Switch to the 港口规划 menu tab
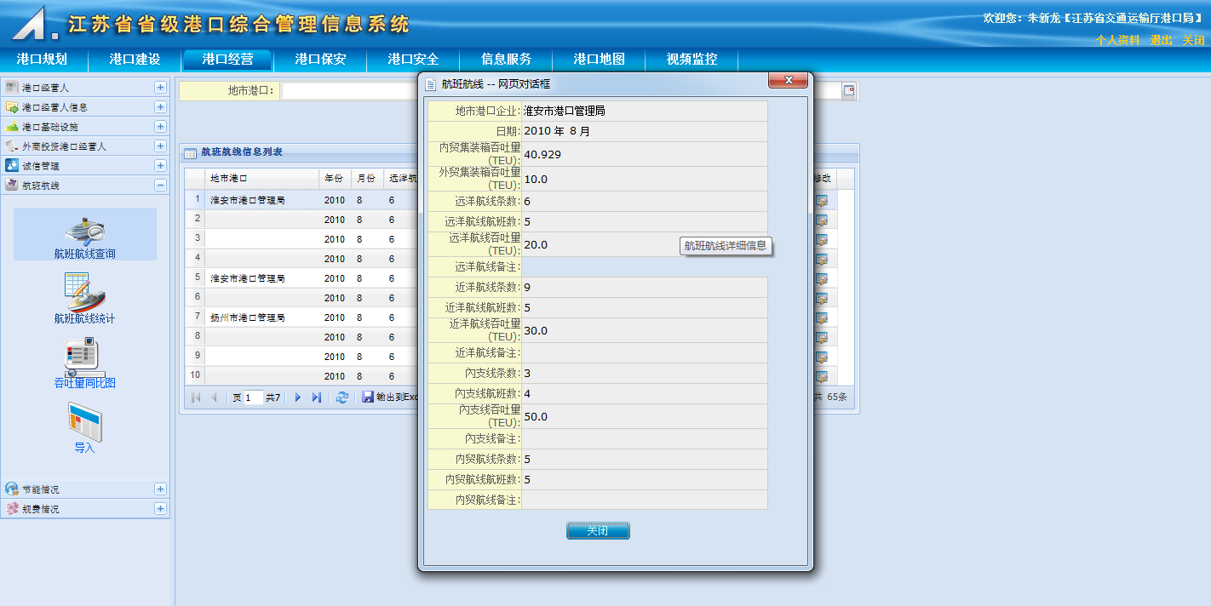The image size is (1211, 606). [42, 60]
